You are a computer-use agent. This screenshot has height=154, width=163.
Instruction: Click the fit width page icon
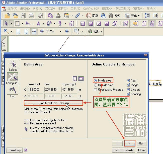(x=34, y=32)
